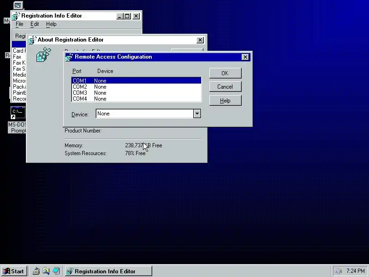The image size is (369, 277).
Task: Click the cube icon in About Registration Editor
Action: [x=43, y=54]
